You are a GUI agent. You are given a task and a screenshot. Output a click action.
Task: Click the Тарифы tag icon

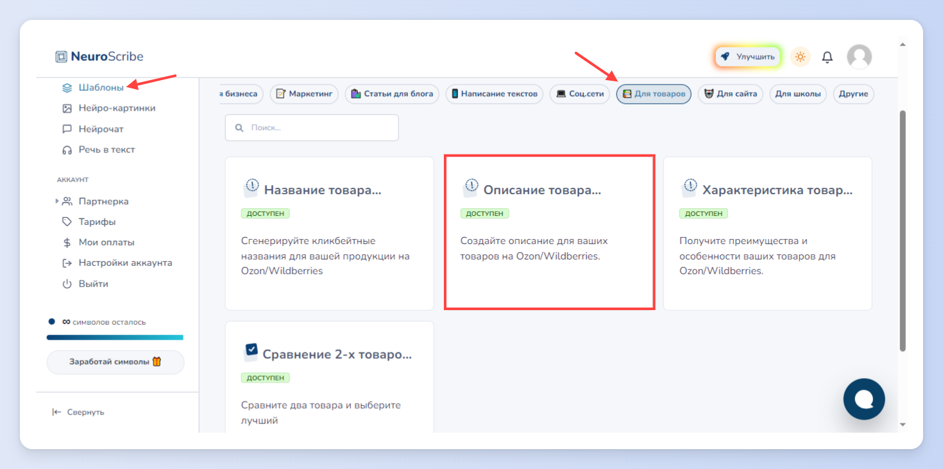[x=67, y=222]
